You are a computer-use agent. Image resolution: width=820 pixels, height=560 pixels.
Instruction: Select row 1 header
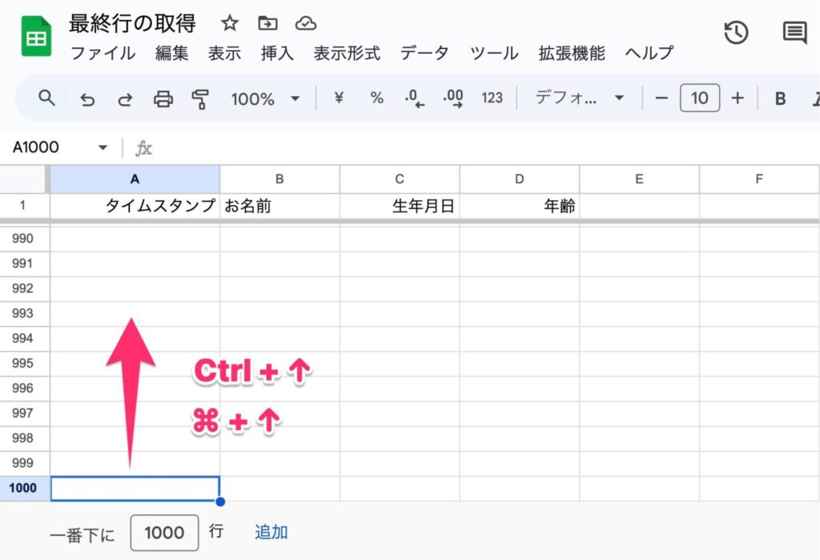(x=23, y=206)
